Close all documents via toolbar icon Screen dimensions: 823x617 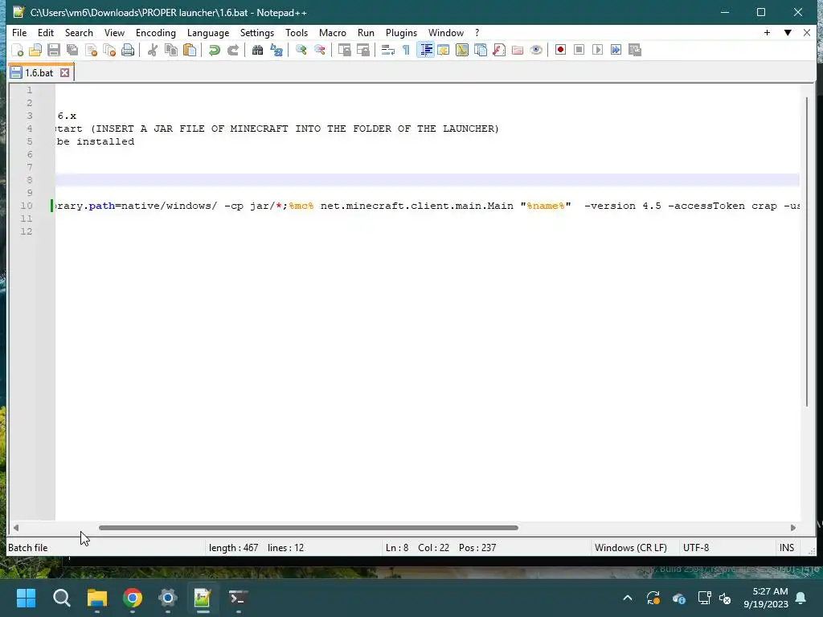(x=109, y=50)
